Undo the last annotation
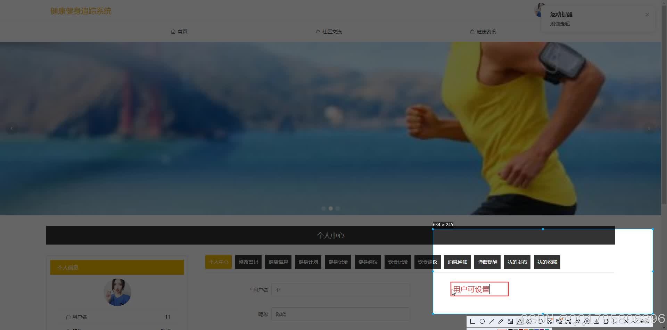 tap(540, 321)
